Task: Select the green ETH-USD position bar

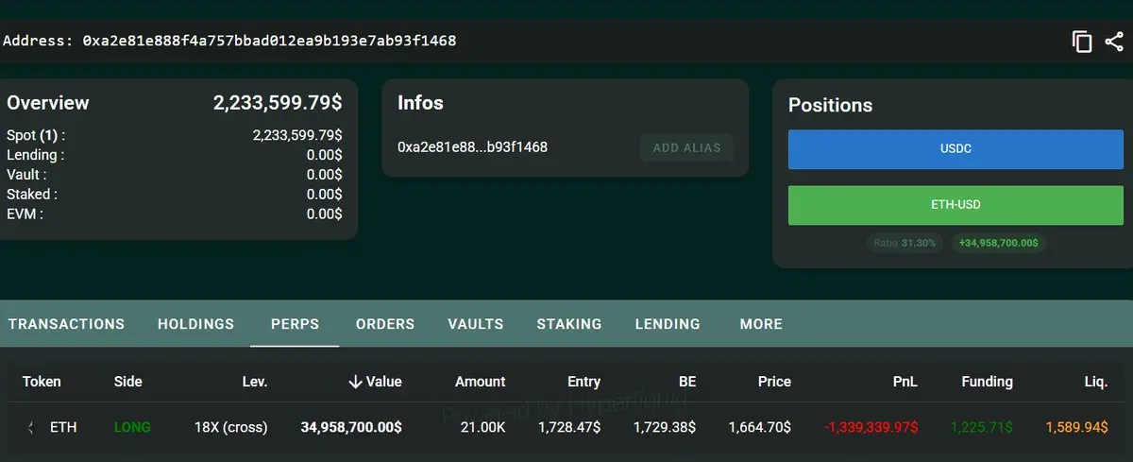Action: click(x=955, y=204)
